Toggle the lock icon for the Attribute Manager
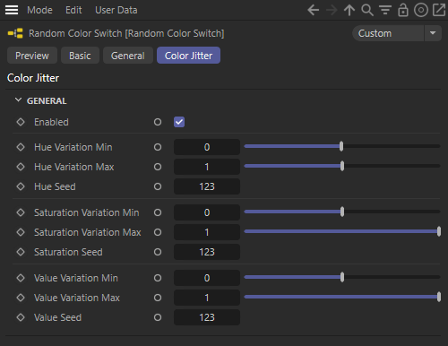 tap(403, 10)
